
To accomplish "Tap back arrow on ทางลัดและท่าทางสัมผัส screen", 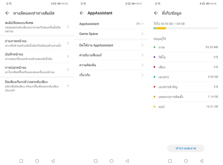I will pos(8,13).
